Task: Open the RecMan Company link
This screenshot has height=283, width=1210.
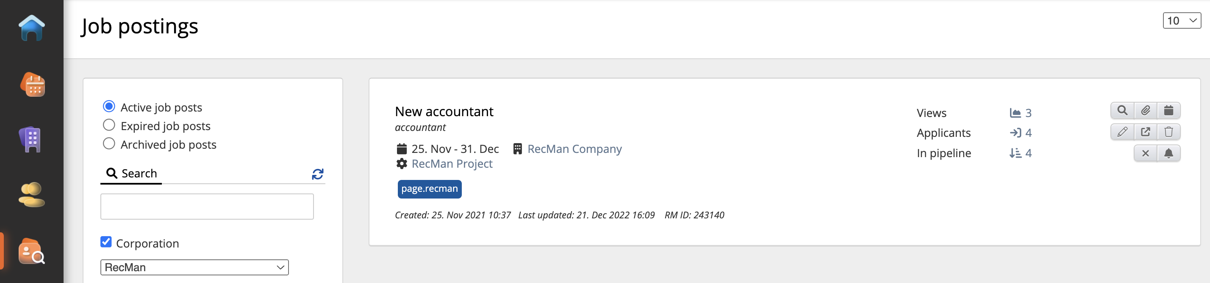Action: pyautogui.click(x=574, y=149)
